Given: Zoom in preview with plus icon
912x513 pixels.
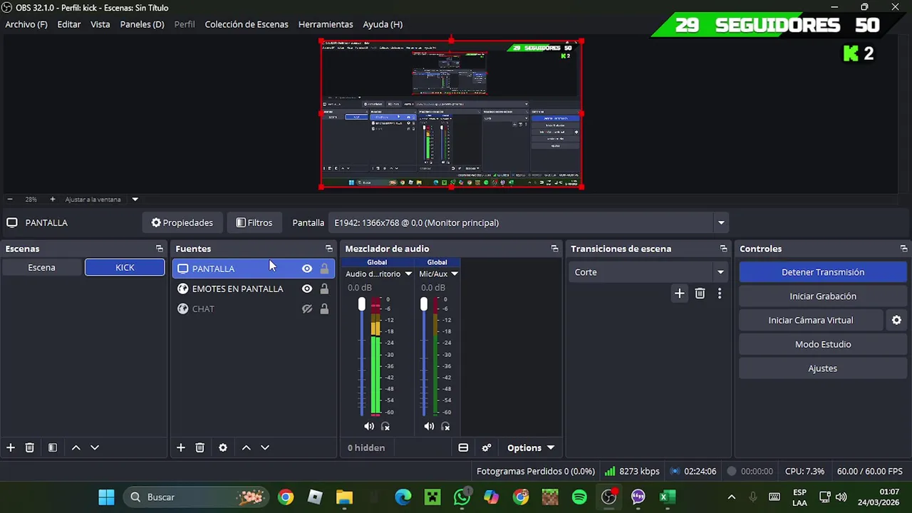Looking at the screenshot, I should (x=52, y=199).
